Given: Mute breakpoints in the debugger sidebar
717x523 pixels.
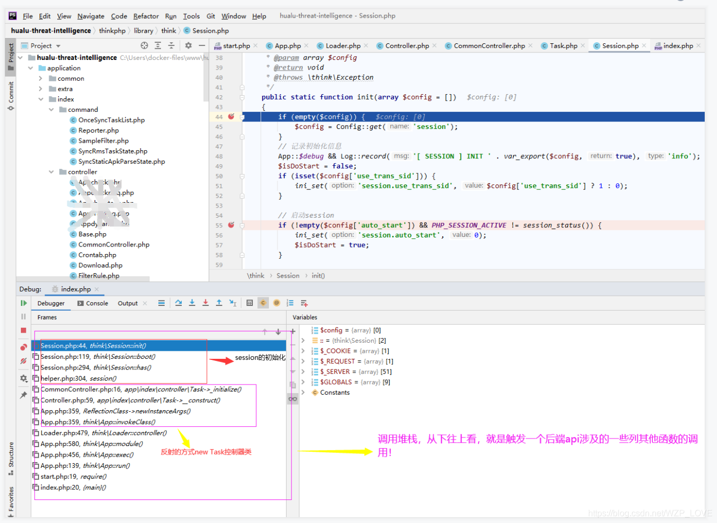Looking at the screenshot, I should coord(22,360).
